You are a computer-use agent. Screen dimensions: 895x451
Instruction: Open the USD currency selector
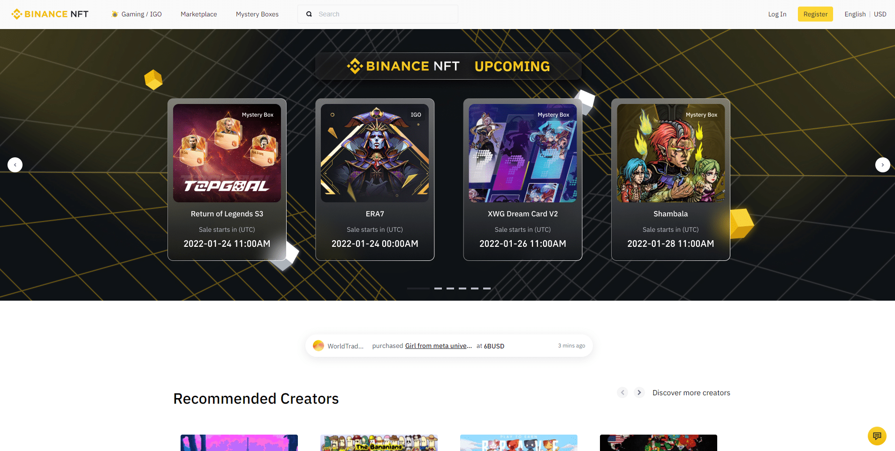[x=880, y=14]
